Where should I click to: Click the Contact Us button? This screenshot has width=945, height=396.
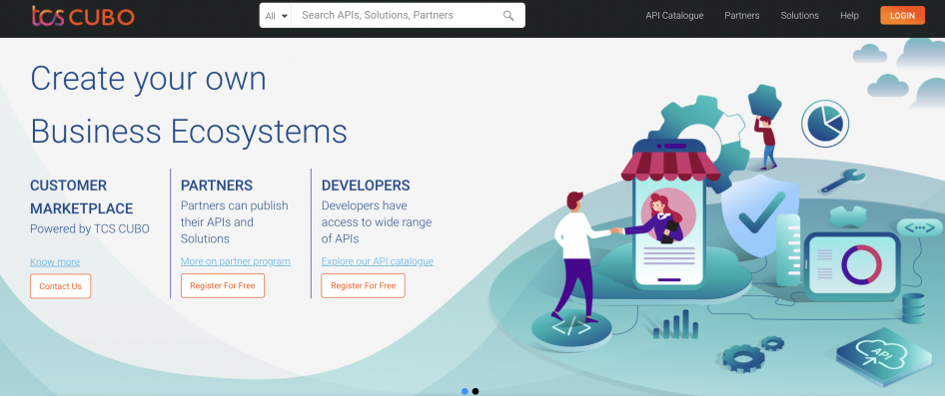(60, 286)
